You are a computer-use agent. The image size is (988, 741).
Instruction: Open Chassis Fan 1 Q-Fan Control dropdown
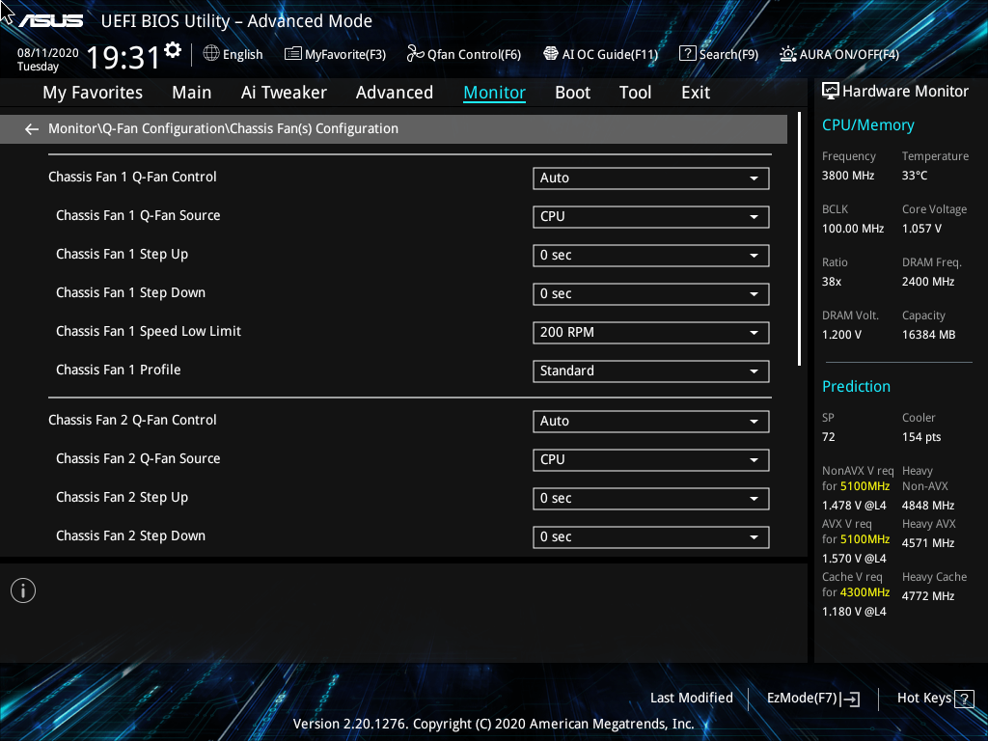(x=651, y=178)
